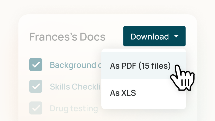Viewport: 215px width, 121px height.
Task: Click the XLS row in the open dropdown list
Action: [144, 93]
